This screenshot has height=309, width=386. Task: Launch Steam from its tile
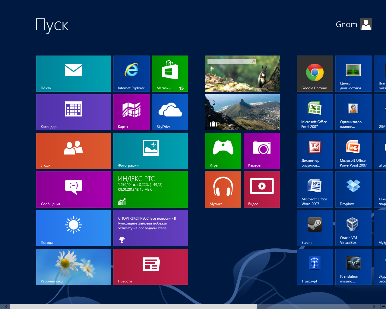(x=315, y=228)
